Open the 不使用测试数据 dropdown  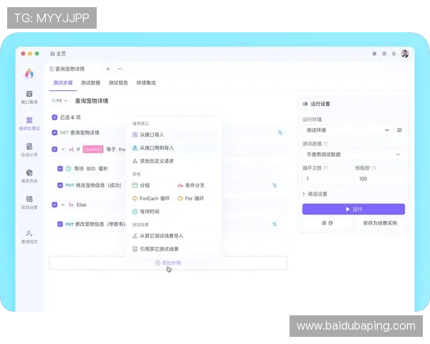(x=353, y=155)
